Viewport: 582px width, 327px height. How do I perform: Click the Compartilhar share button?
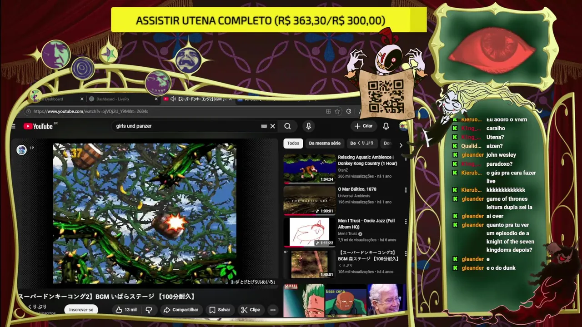point(181,310)
